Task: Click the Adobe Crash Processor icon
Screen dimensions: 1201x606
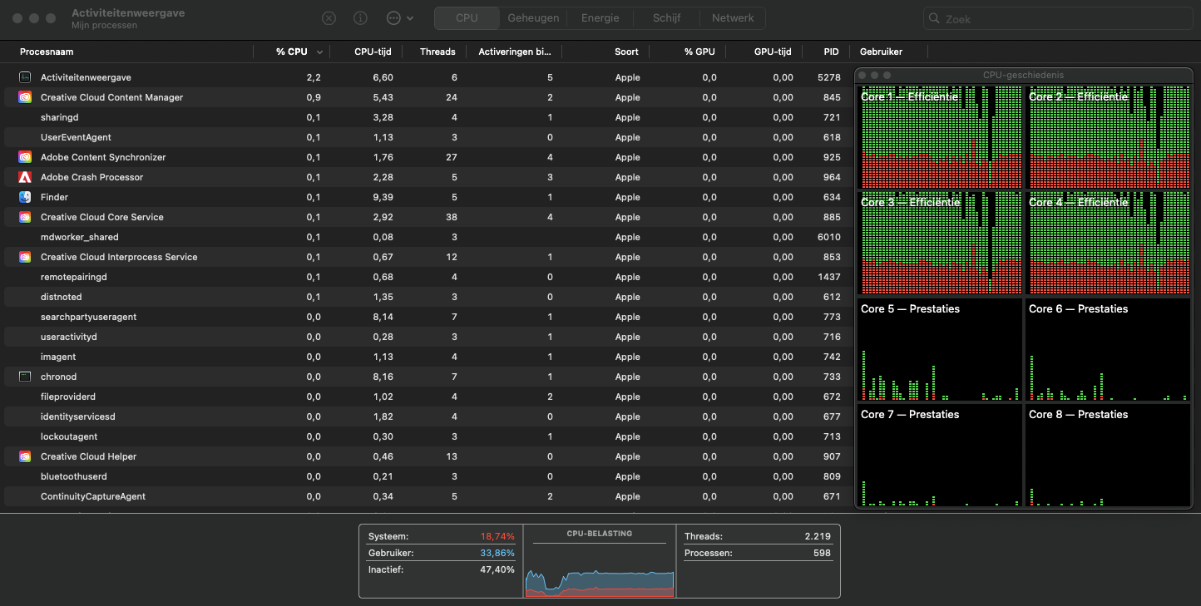Action: 25,177
